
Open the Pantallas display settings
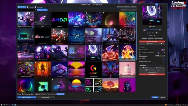(127, 7)
